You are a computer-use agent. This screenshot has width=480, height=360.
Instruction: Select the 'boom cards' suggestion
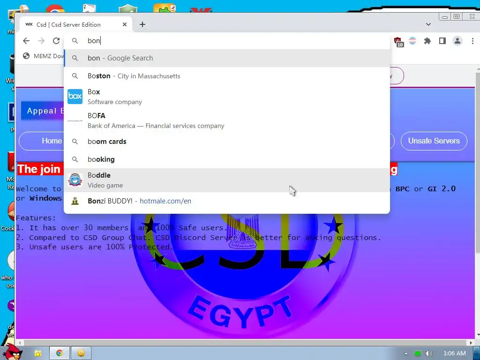click(x=227, y=142)
